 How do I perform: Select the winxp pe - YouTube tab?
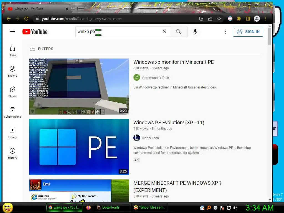(37, 9)
